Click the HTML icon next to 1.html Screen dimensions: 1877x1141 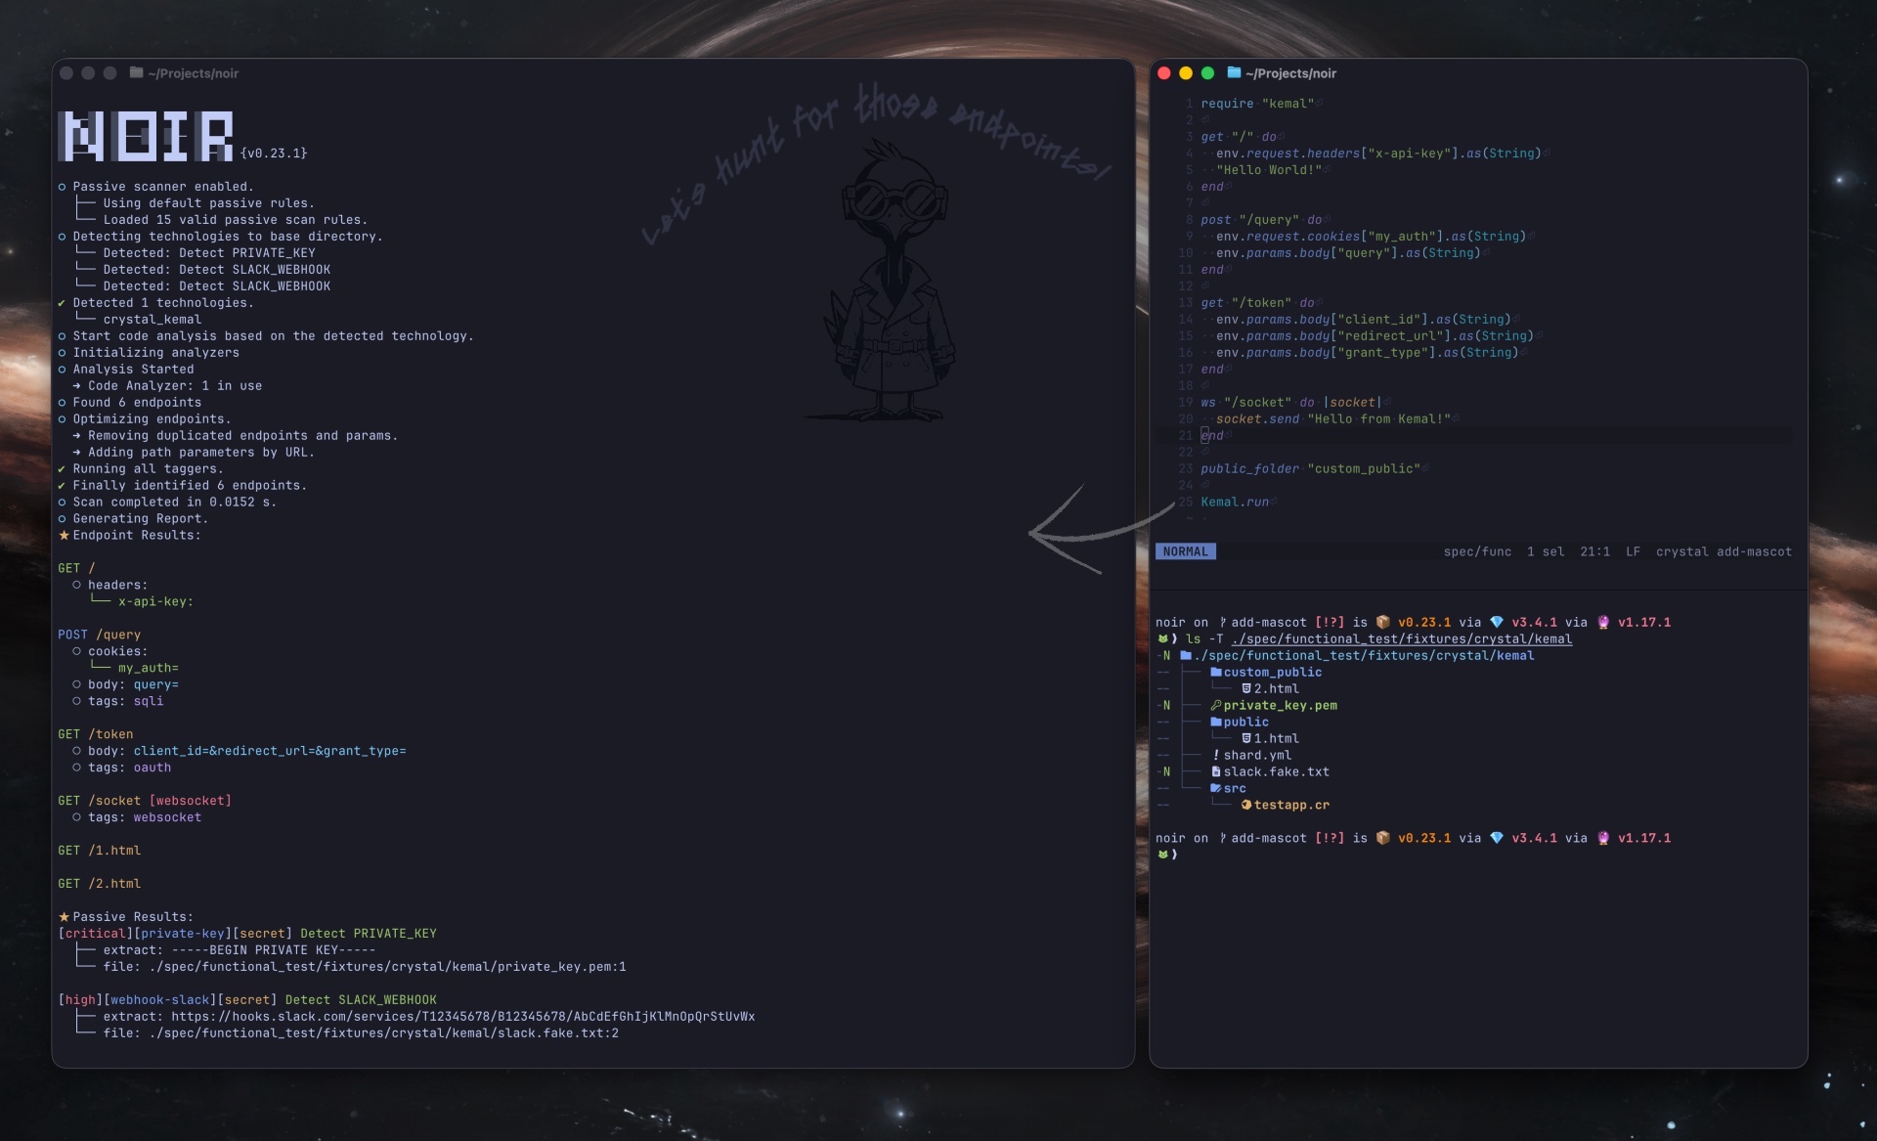coord(1245,738)
